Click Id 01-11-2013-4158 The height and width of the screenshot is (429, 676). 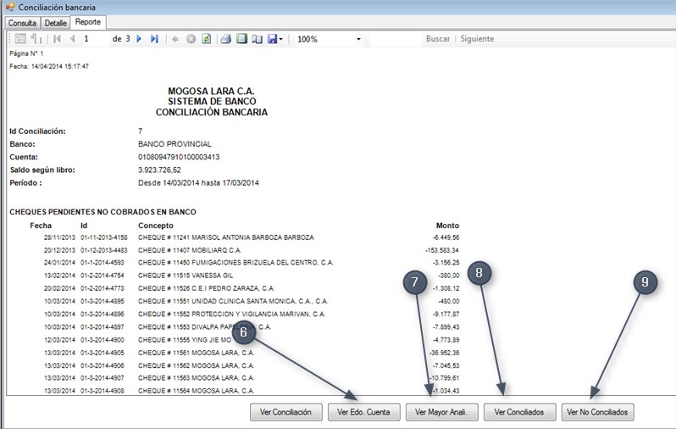coord(104,237)
